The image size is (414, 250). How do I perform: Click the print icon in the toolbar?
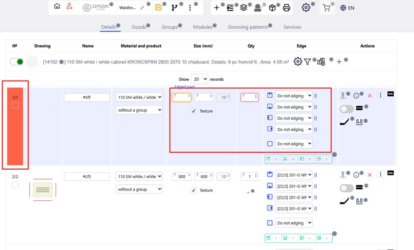[286, 8]
